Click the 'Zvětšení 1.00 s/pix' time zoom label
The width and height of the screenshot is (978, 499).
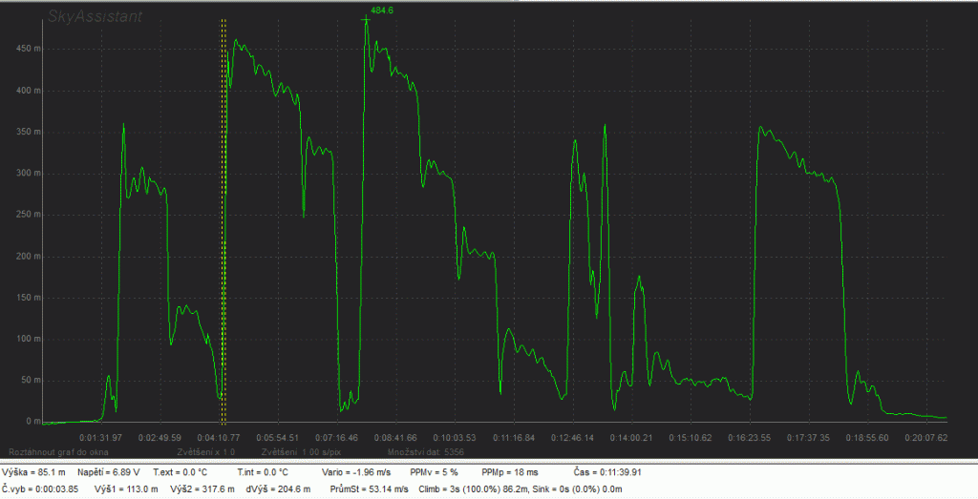(301, 450)
